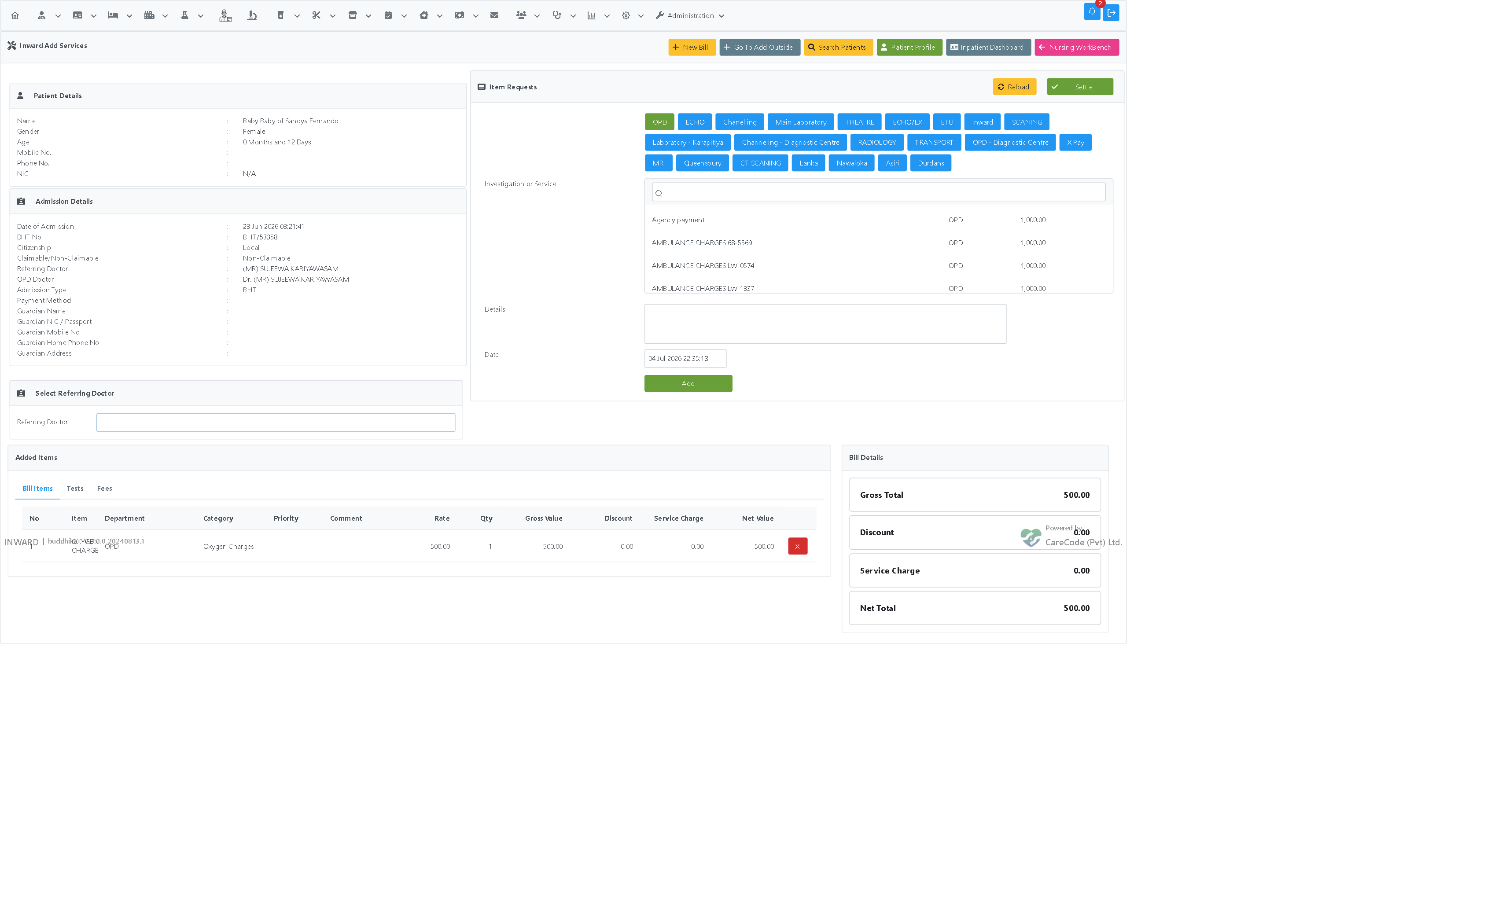The height and width of the screenshot is (915, 1491).
Task: Expand dropdown arrow beside buildings icon
Action: 165,16
